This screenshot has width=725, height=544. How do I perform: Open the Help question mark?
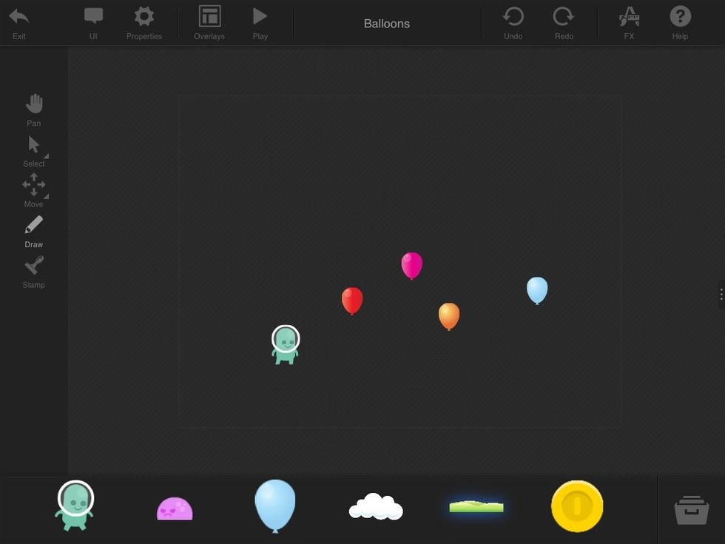pyautogui.click(x=680, y=17)
